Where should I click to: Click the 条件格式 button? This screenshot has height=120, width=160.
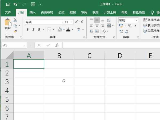[151, 20]
